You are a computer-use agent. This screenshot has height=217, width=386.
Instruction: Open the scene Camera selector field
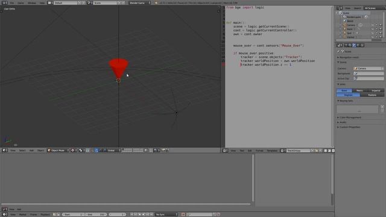click(369, 68)
